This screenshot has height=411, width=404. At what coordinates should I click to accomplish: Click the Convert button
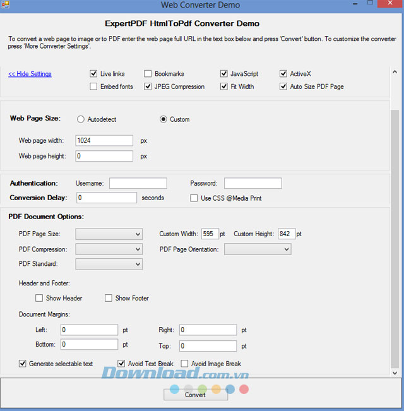click(196, 395)
